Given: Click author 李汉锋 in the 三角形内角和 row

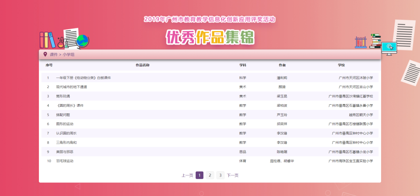Looking at the screenshot, I should [282, 142].
